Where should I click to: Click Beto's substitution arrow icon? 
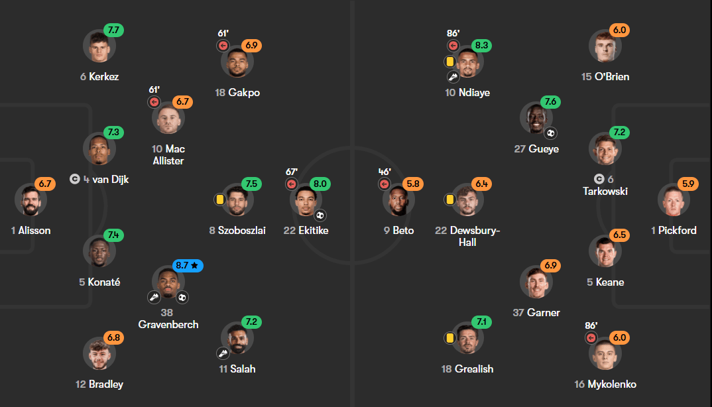click(384, 184)
